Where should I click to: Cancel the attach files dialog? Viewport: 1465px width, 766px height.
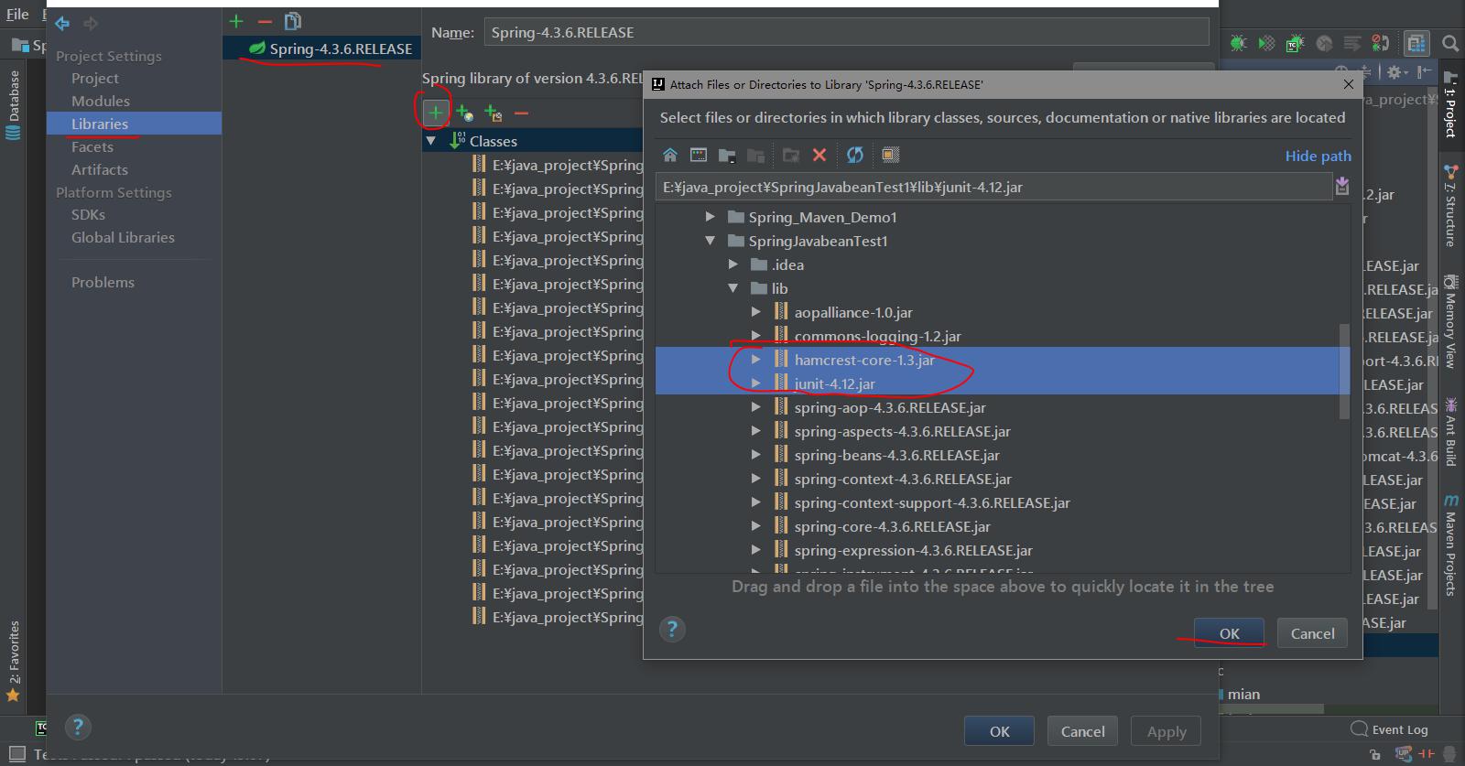(x=1312, y=633)
